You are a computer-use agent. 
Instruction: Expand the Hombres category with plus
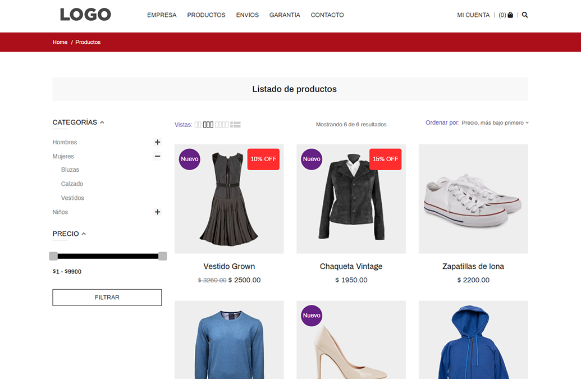[x=158, y=142]
